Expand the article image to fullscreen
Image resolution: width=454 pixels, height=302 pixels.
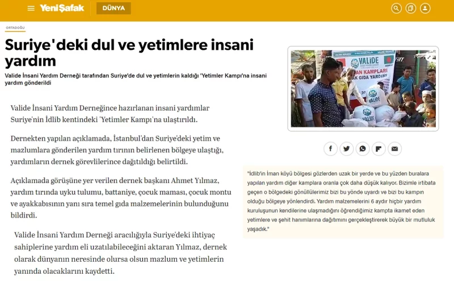[430, 56]
